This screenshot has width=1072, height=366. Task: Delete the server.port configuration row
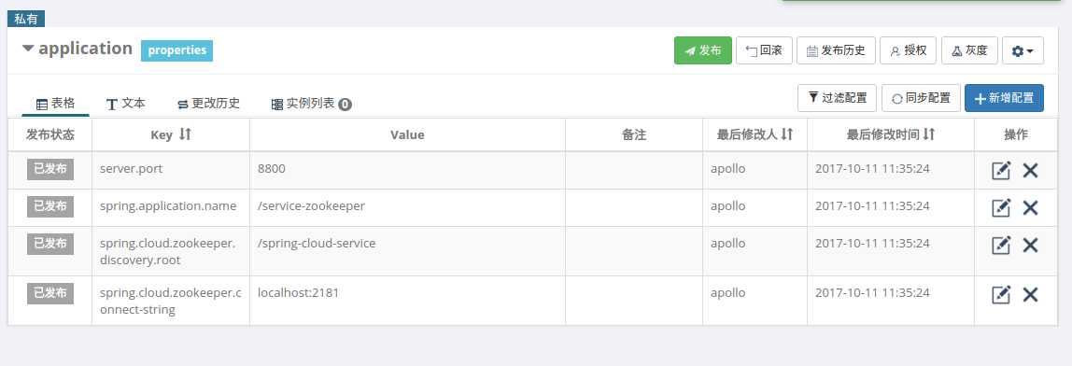[x=1030, y=170]
